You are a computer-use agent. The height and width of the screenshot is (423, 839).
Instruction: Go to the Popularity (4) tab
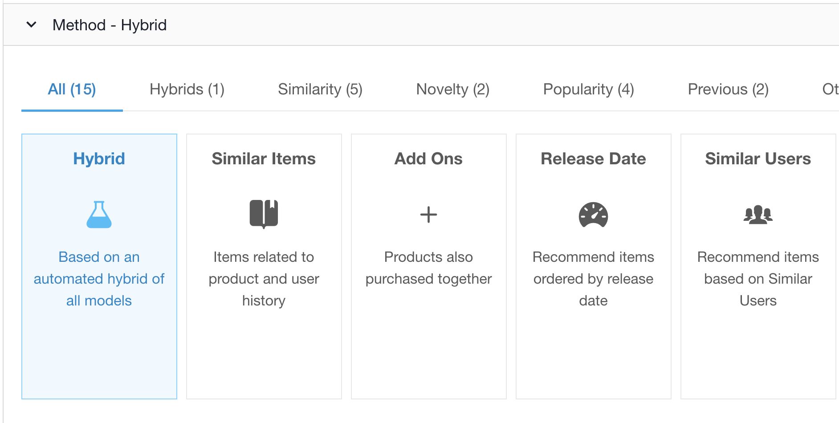tap(589, 89)
